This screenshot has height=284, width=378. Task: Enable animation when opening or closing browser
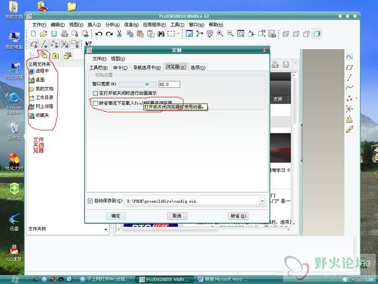(95, 93)
